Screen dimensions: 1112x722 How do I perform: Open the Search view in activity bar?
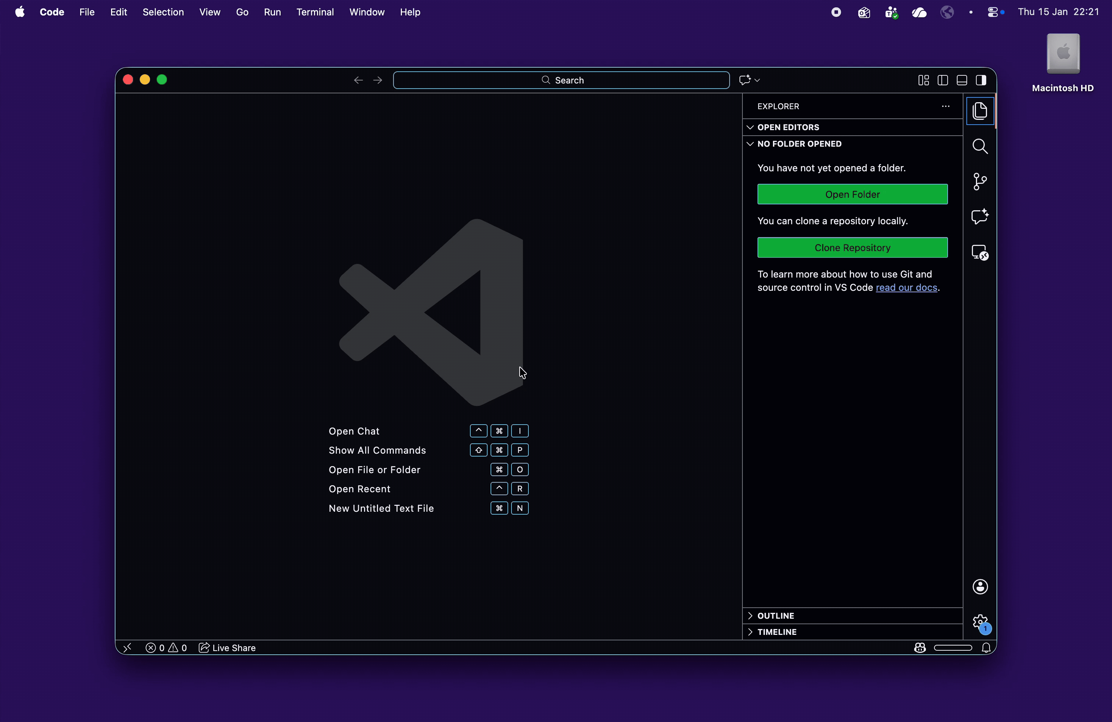click(x=980, y=147)
